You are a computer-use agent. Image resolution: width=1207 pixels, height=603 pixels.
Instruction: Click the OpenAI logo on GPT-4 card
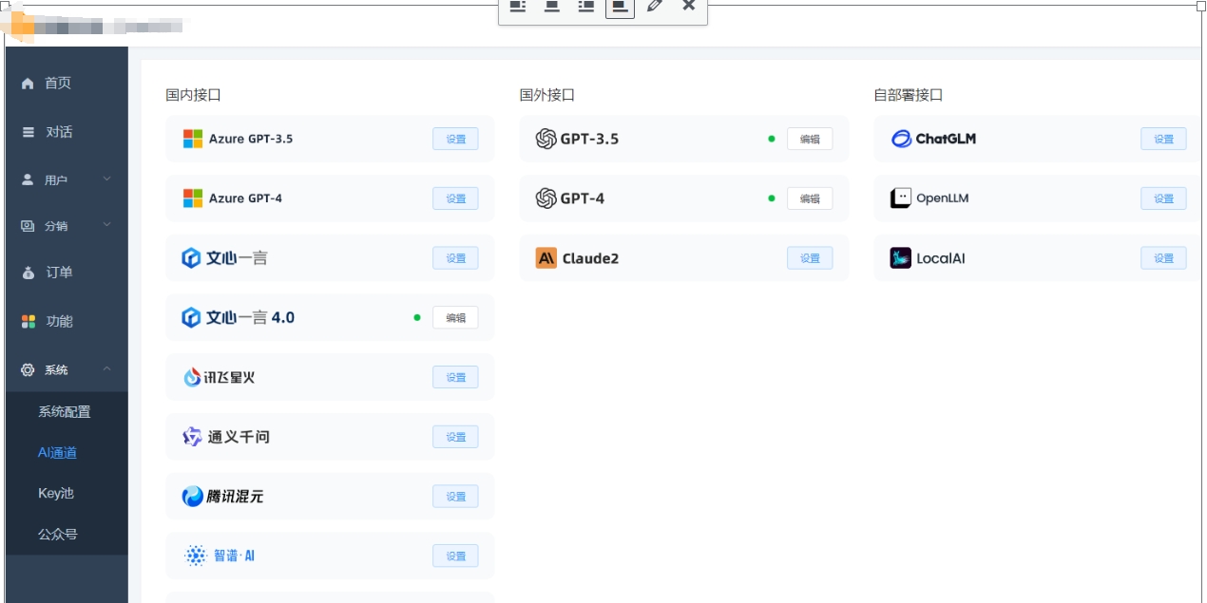[546, 198]
